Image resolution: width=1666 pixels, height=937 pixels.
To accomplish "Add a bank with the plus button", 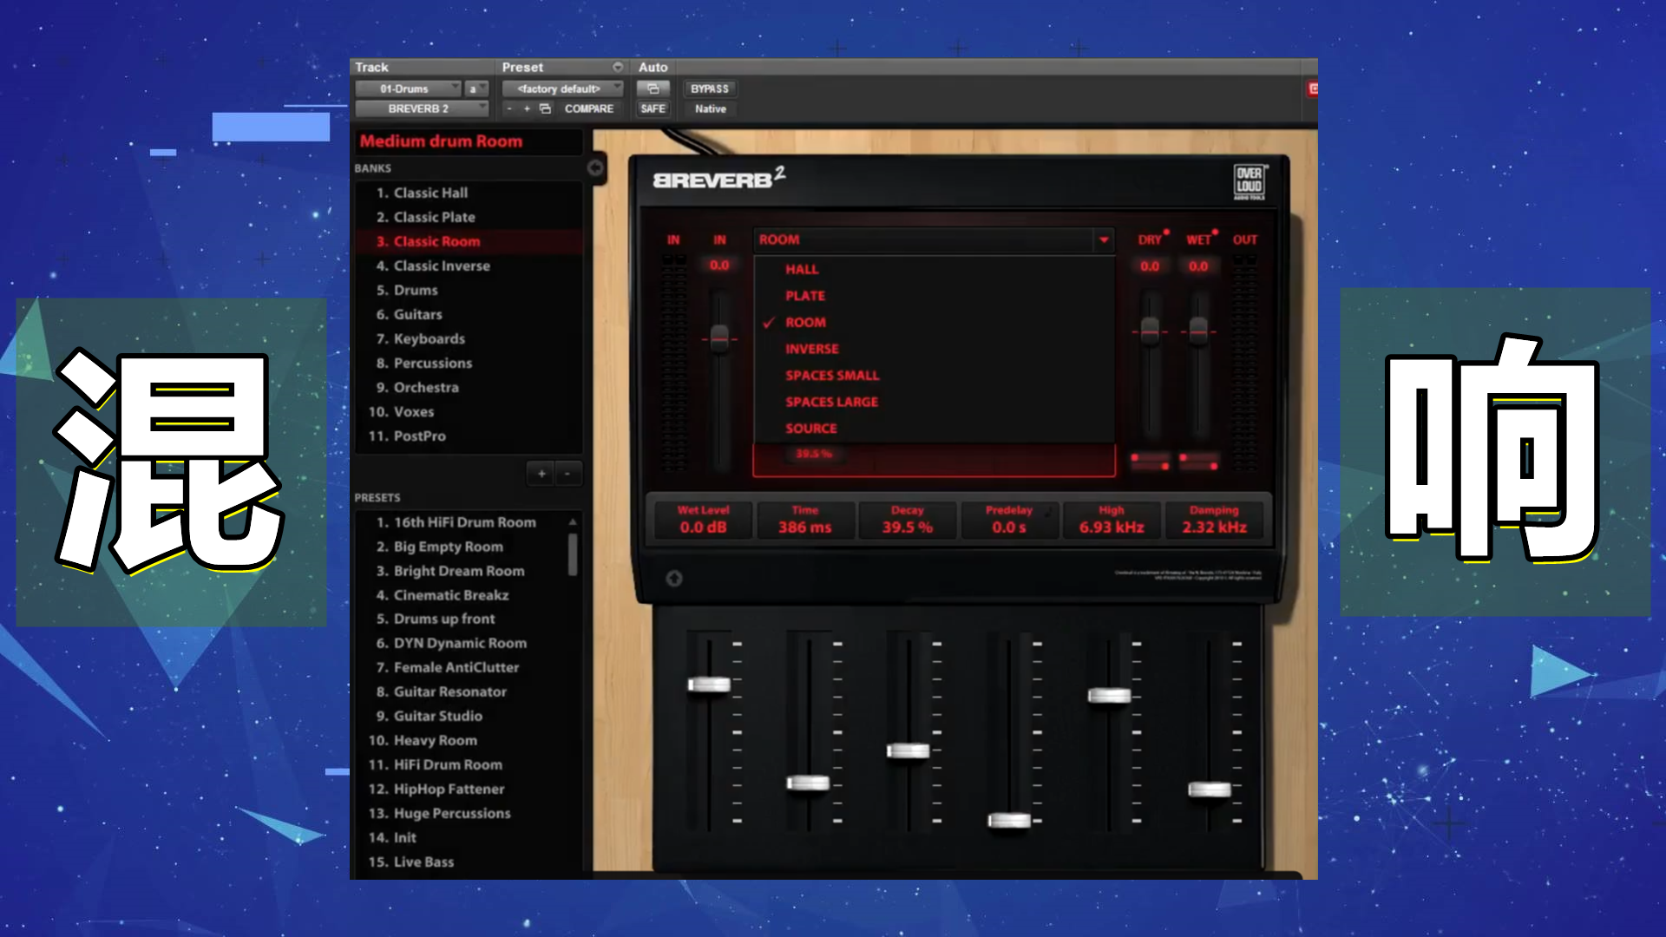I will pyautogui.click(x=541, y=474).
